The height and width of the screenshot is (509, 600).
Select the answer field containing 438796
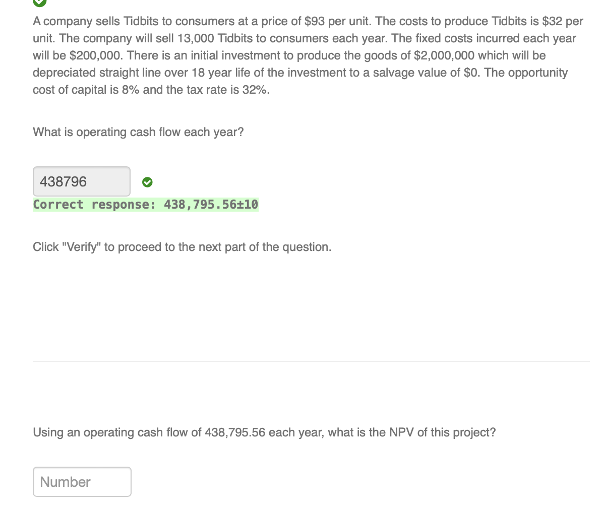tap(81, 181)
